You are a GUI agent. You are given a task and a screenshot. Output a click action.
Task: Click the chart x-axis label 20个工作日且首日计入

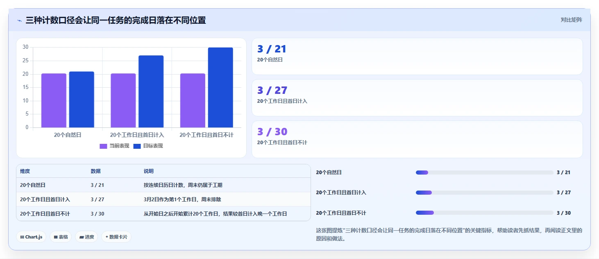(x=137, y=135)
